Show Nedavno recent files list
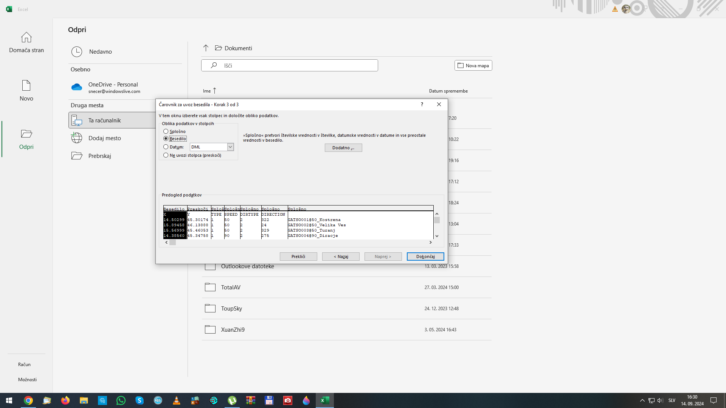 point(125,52)
